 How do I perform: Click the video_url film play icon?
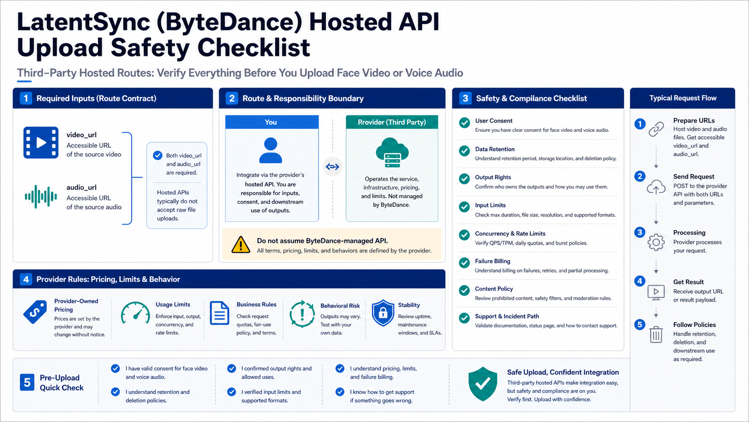pyautogui.click(x=41, y=143)
